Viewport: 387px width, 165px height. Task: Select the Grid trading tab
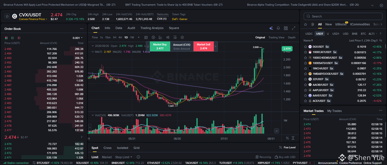(x=137, y=148)
